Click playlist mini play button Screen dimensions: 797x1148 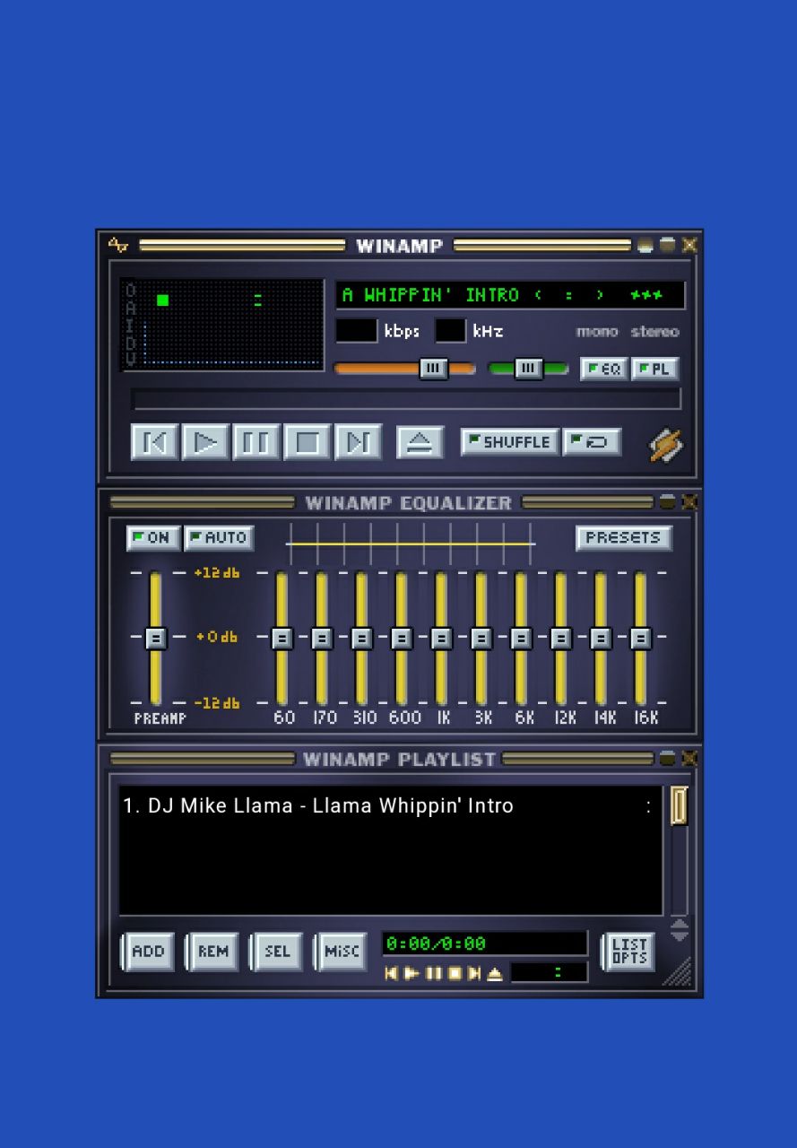click(x=411, y=973)
